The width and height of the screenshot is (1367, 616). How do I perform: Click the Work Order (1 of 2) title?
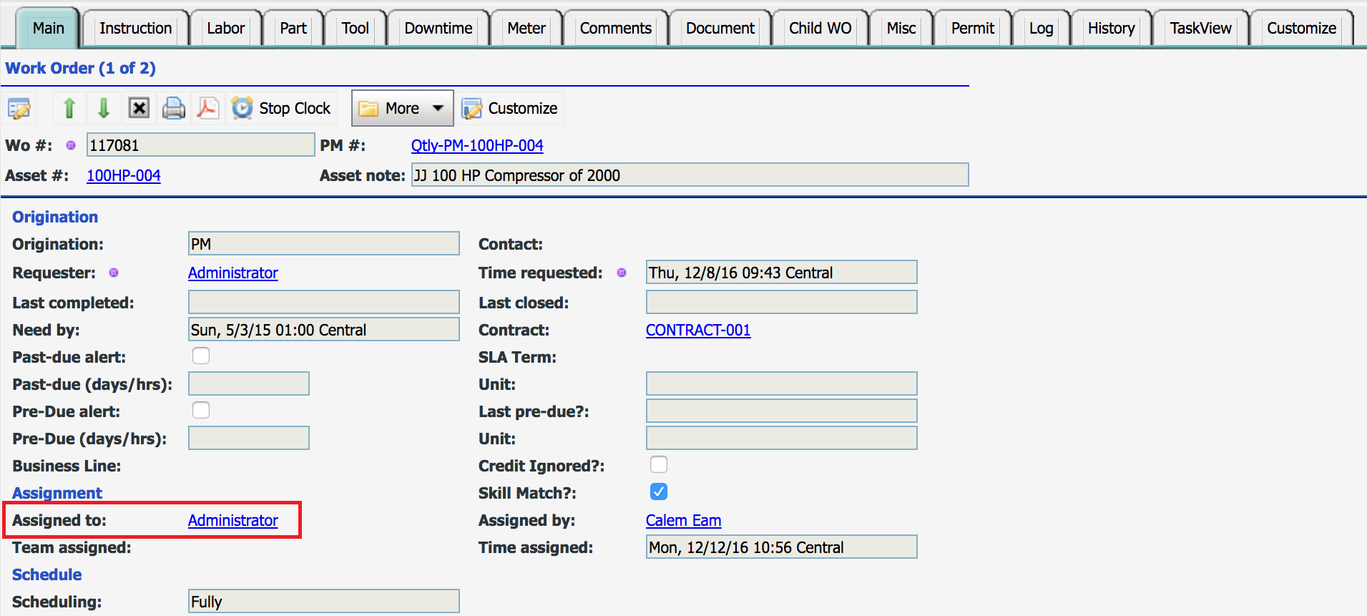point(81,68)
